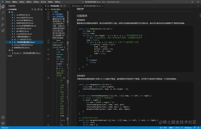
Task: Open the File menu
Action: point(8,2)
